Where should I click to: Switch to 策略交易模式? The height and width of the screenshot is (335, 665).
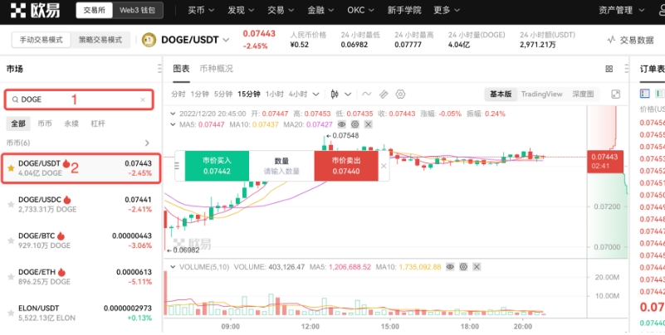click(100, 40)
